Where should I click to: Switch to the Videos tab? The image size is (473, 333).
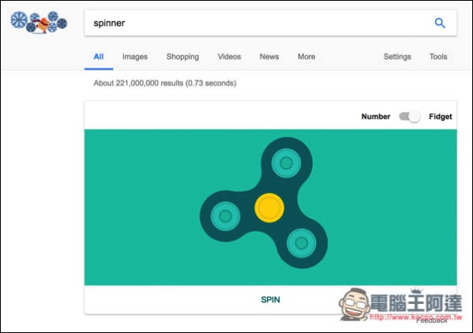(x=229, y=57)
